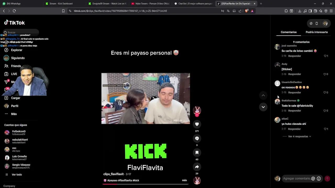Open Brave Shields lion icon
Screen dimensions: 335x188
[x=246, y=11]
